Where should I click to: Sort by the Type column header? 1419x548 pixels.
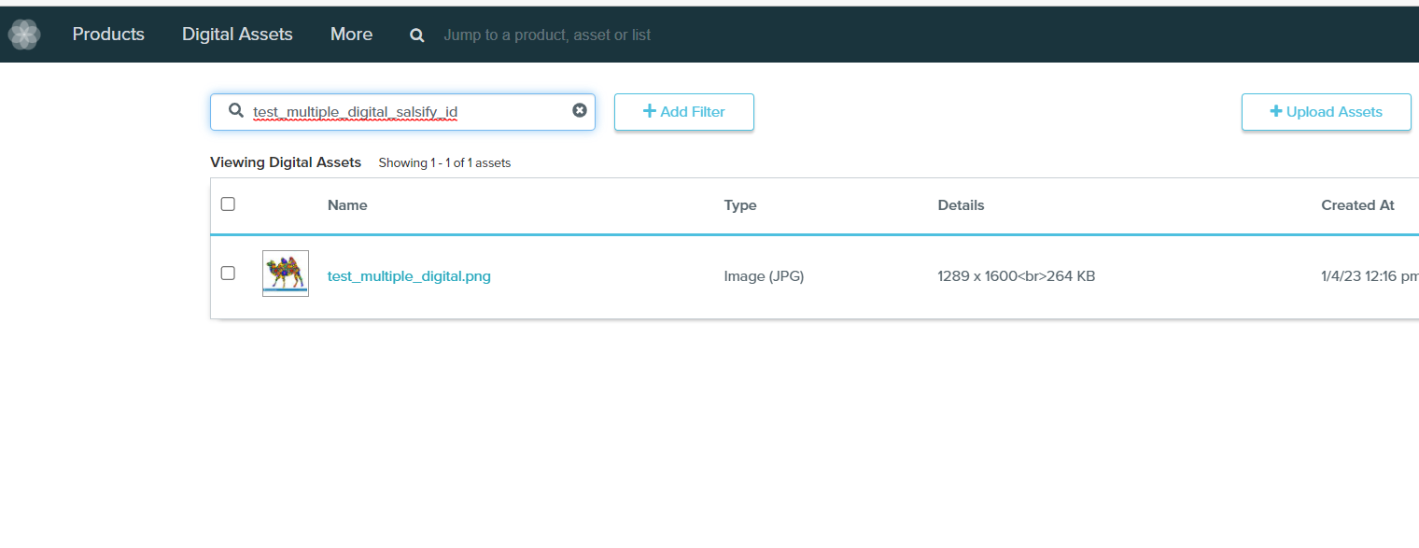click(x=740, y=205)
